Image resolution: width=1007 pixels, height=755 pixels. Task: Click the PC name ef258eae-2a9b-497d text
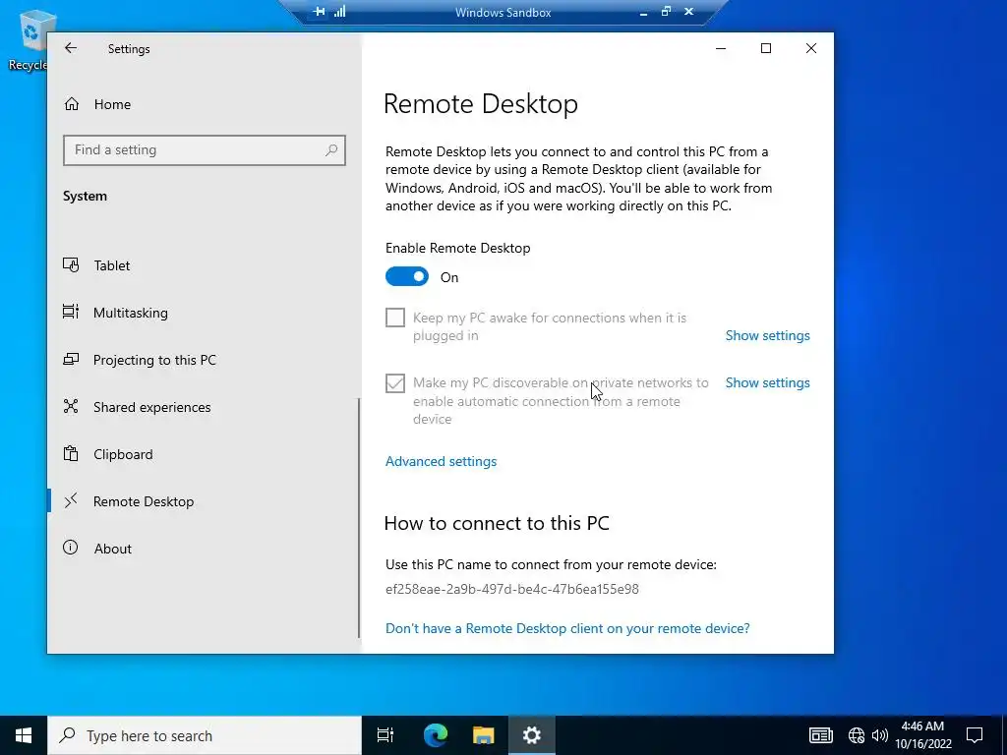511,589
